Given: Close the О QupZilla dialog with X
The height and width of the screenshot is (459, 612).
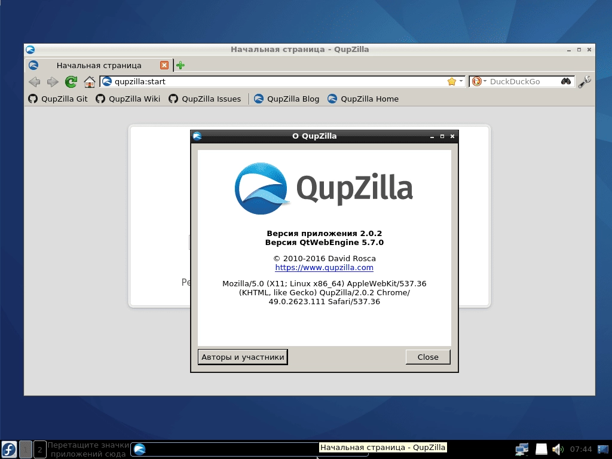Looking at the screenshot, I should click(452, 136).
